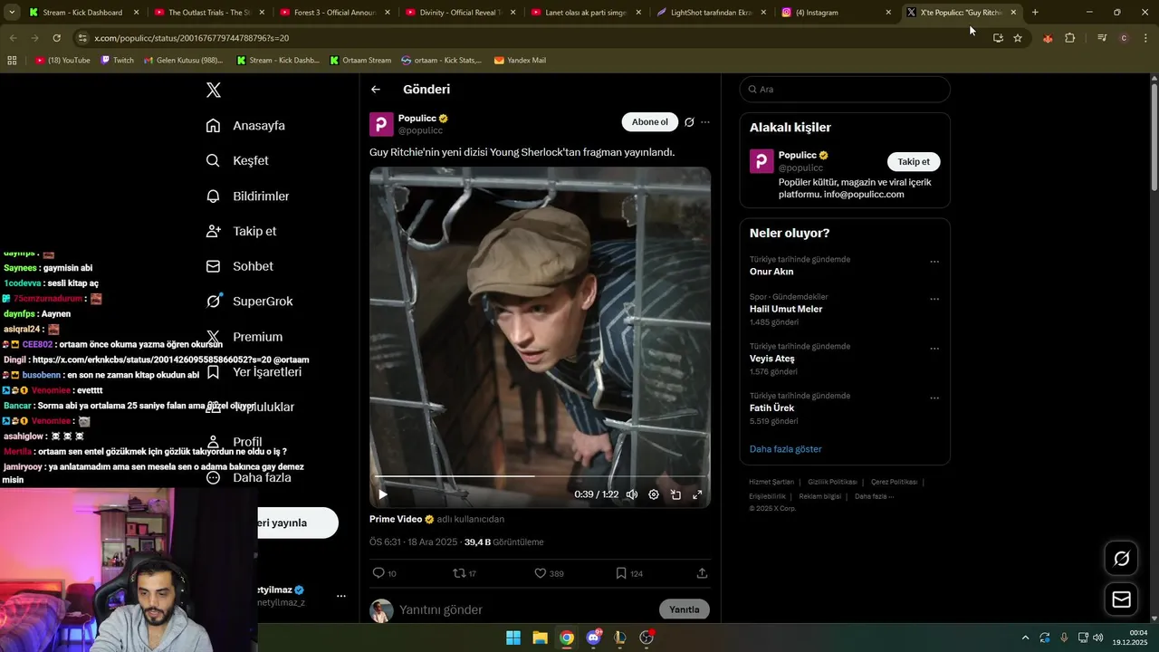Click the X logo in sidebar
Viewport: 1159px width, 652px height.
tap(214, 90)
